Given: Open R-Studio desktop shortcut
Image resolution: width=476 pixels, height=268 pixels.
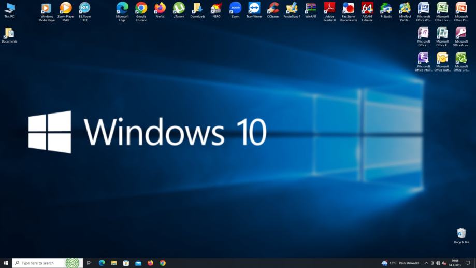Looking at the screenshot, I should (x=386, y=10).
